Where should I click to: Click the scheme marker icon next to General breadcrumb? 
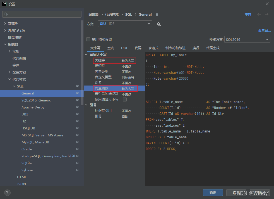point(157,15)
